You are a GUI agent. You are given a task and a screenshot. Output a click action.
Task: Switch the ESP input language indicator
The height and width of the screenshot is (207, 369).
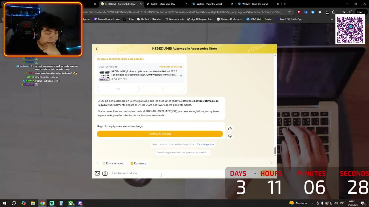[x=342, y=203]
